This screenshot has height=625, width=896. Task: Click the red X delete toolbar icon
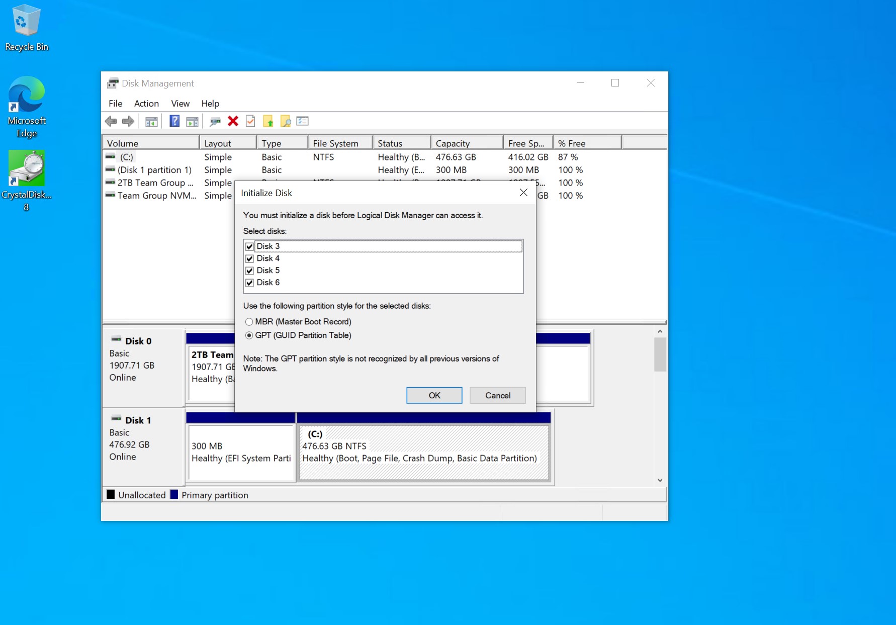tap(233, 121)
